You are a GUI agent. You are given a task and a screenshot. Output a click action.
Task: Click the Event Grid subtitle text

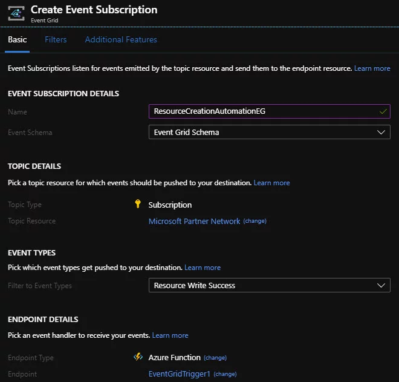click(x=45, y=21)
